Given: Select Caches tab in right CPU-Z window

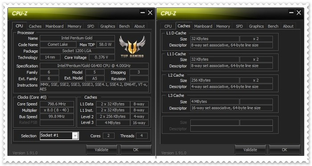Looking at the screenshot, I should [x=184, y=26].
